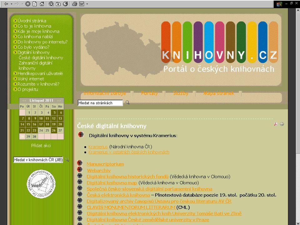Click the magnifier beside Hledat na stránkách
Viewport: 300px width, 225px height.
click(x=127, y=102)
